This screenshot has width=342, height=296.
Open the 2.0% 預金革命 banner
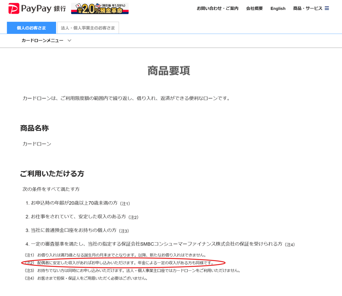tap(100, 9)
